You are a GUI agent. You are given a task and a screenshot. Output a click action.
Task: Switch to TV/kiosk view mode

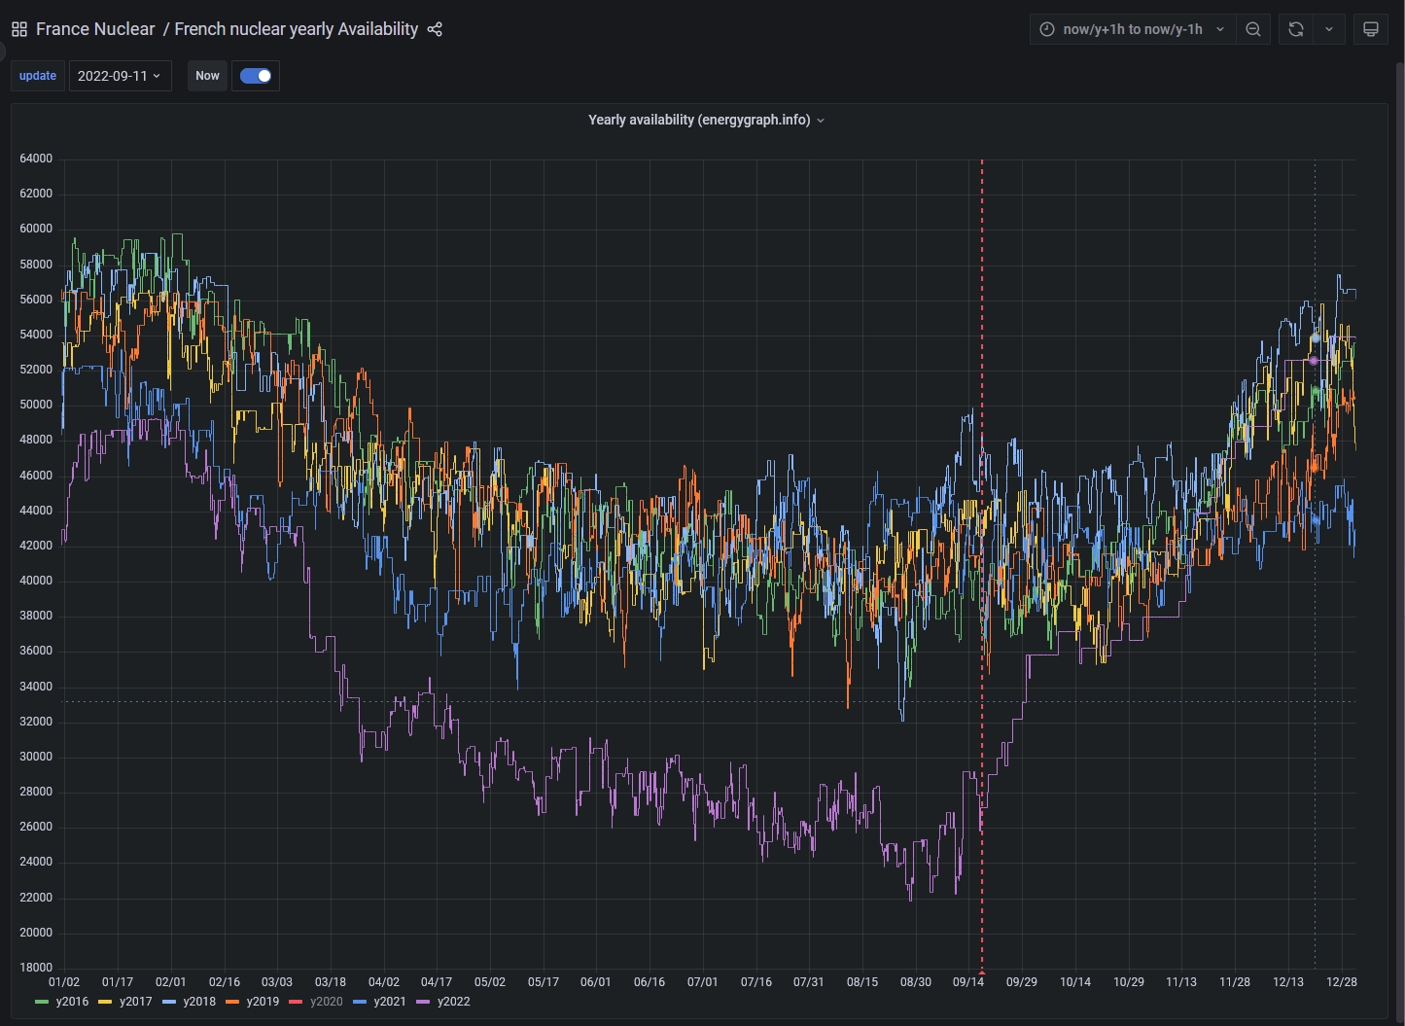pyautogui.click(x=1371, y=29)
